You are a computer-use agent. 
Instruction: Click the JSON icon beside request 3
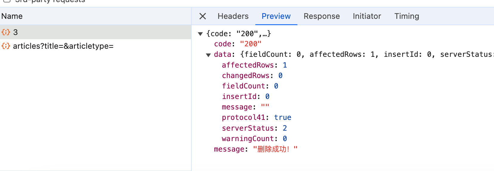point(6,32)
